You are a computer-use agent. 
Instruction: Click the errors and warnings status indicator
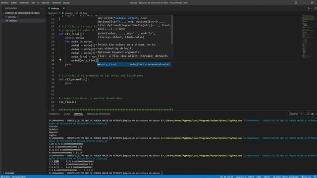tap(5, 177)
